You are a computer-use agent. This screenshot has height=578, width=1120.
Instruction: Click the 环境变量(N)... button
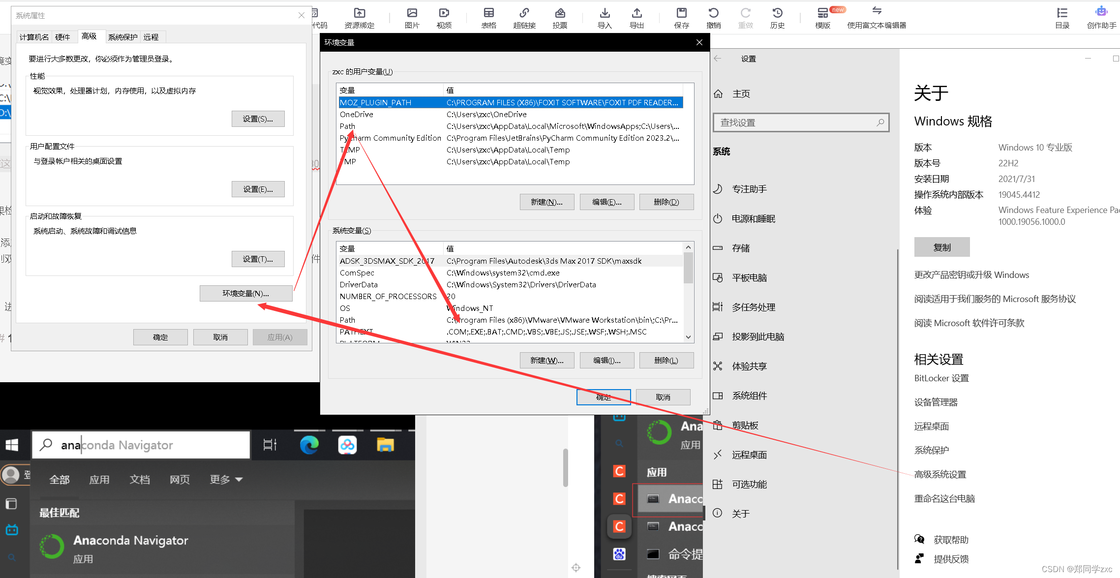pos(246,294)
